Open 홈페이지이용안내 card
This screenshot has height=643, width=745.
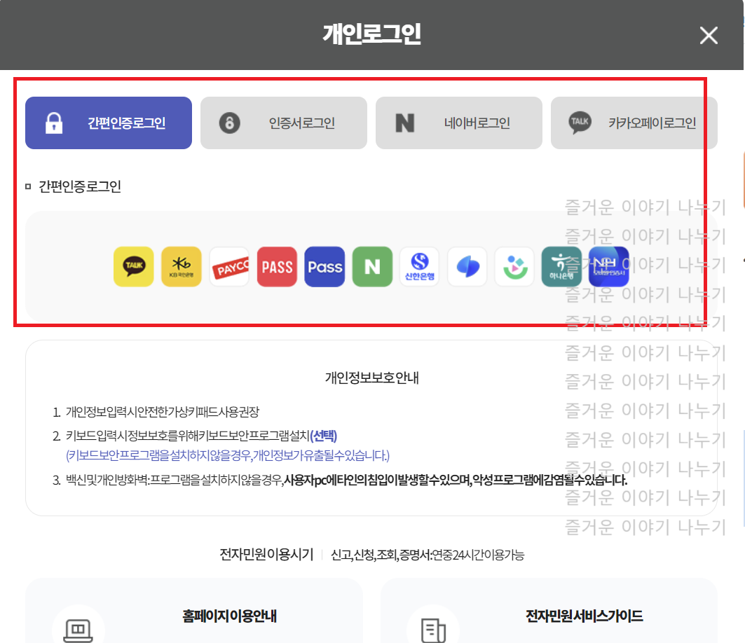(194, 611)
